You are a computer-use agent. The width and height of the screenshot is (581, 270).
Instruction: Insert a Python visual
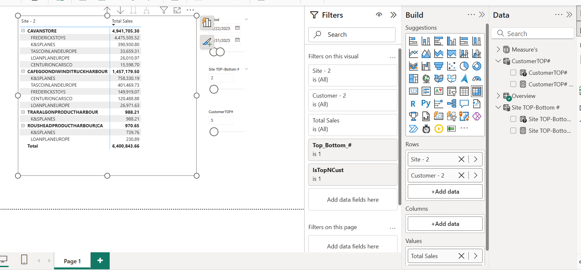pyautogui.click(x=426, y=104)
